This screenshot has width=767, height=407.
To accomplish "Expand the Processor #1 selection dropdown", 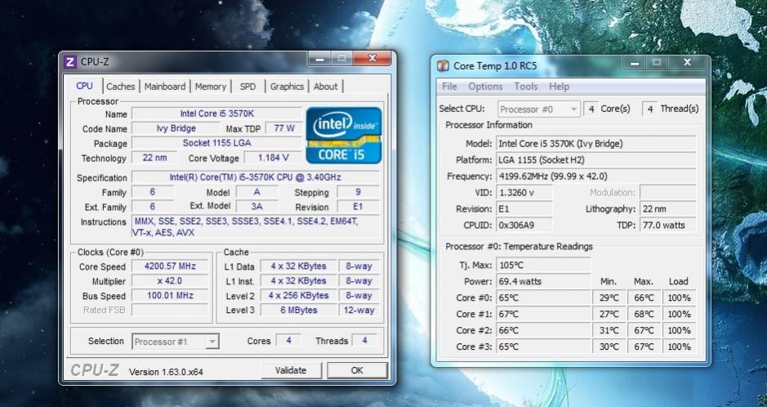I will (x=212, y=342).
